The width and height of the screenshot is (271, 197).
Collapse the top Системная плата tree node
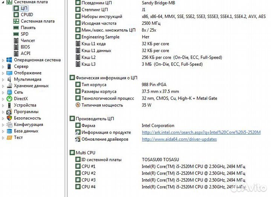[3, 2]
